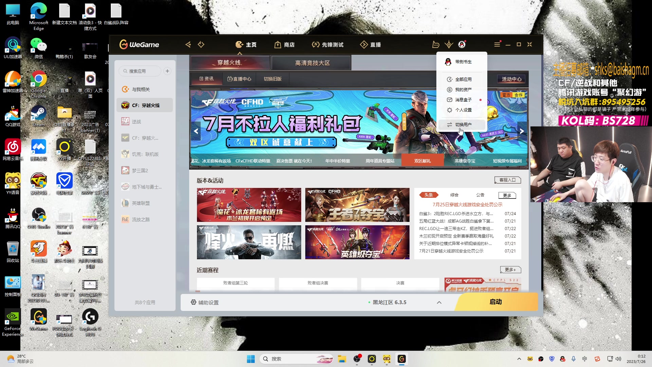
Task: Open the gift wallet icon in header
Action: point(436,45)
